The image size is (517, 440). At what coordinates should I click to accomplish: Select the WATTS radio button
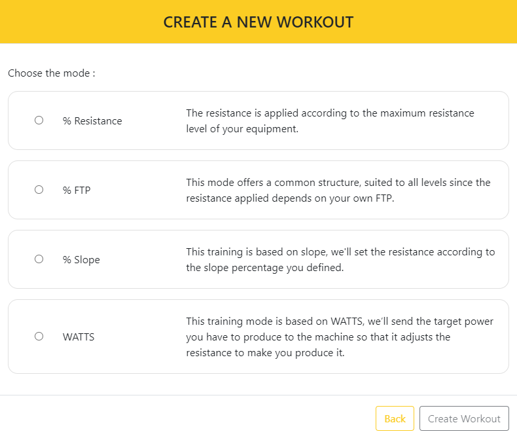tap(39, 337)
